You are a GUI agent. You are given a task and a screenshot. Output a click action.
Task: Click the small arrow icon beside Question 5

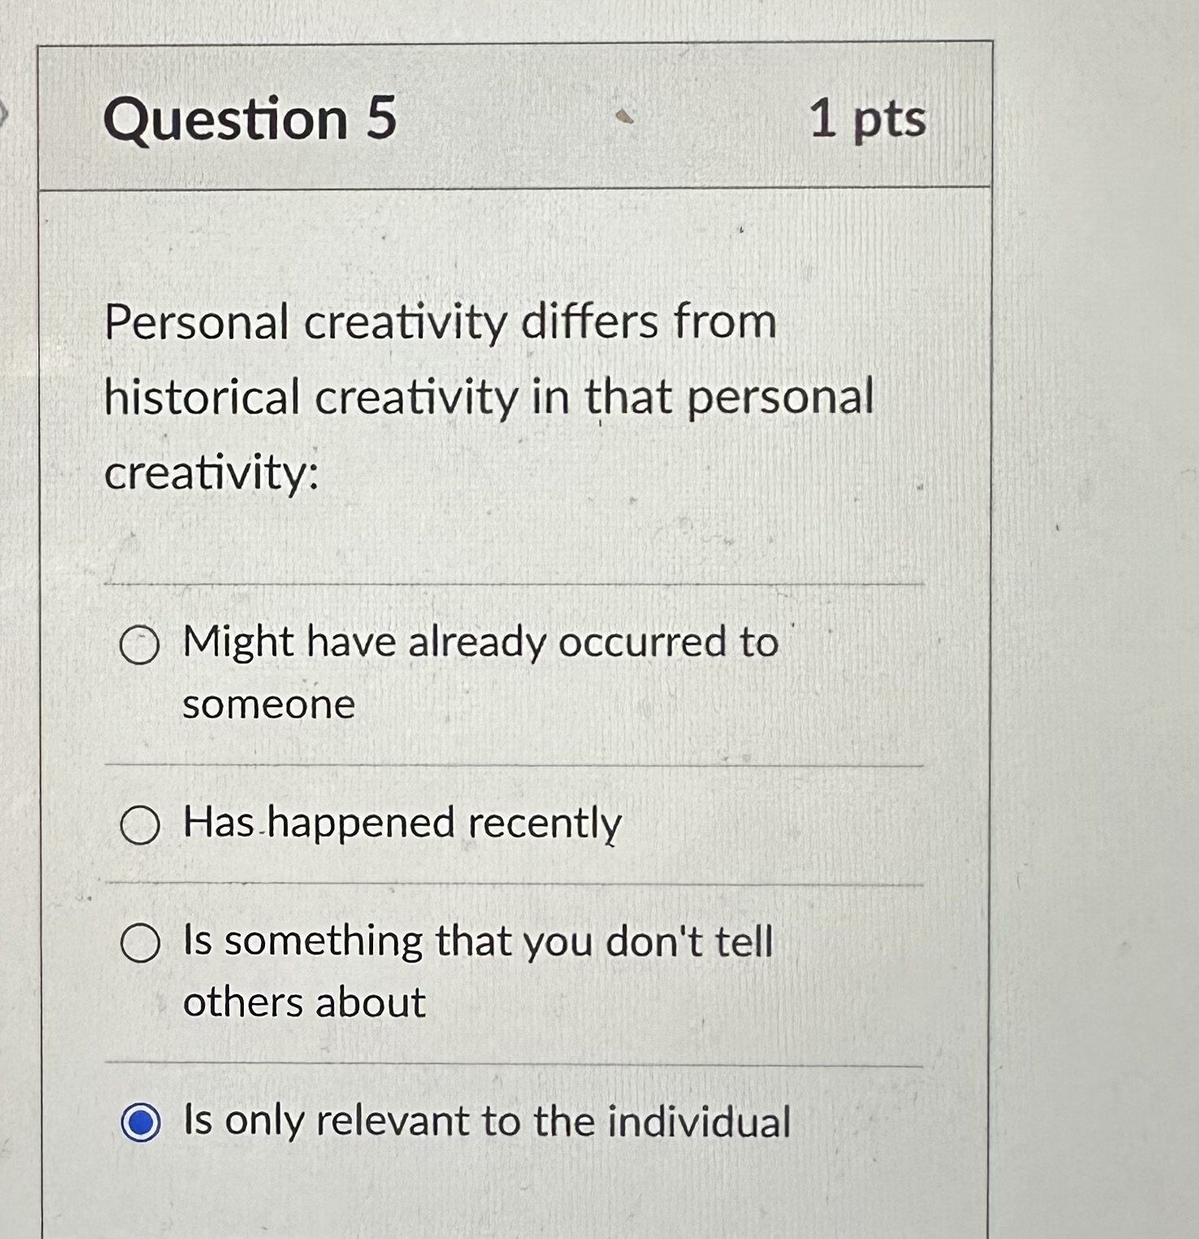tap(624, 117)
